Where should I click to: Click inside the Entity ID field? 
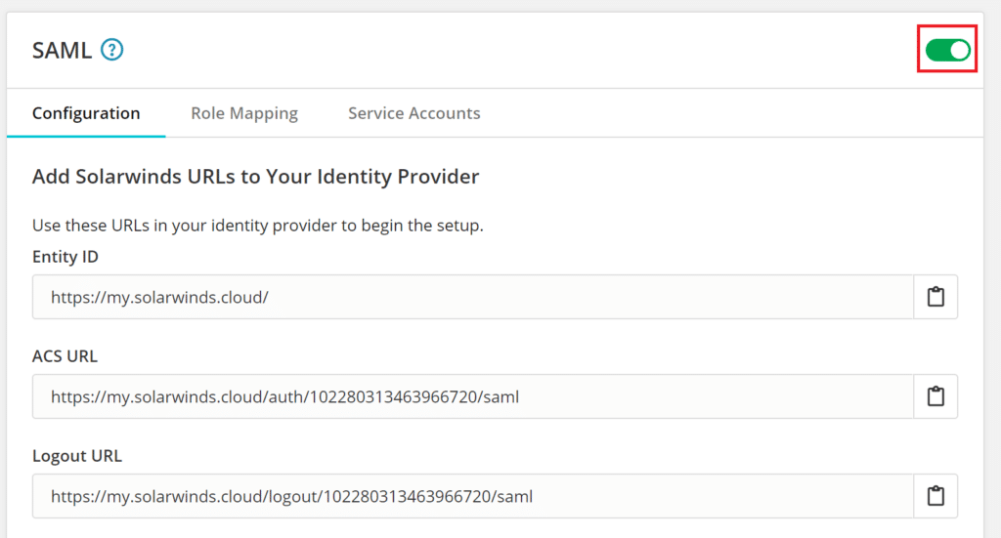click(587, 297)
